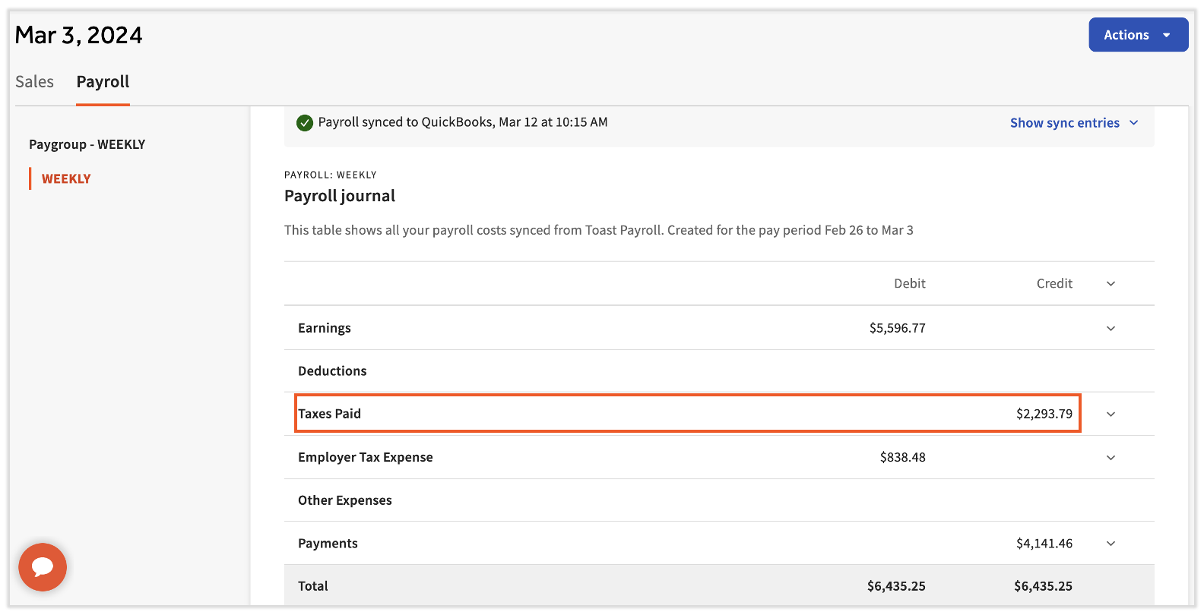Click the Total row label
The height and width of the screenshot is (615, 1204).
[313, 586]
